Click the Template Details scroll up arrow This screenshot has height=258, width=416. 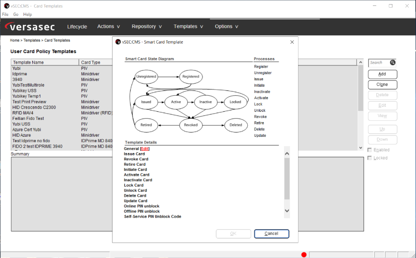coord(287,154)
